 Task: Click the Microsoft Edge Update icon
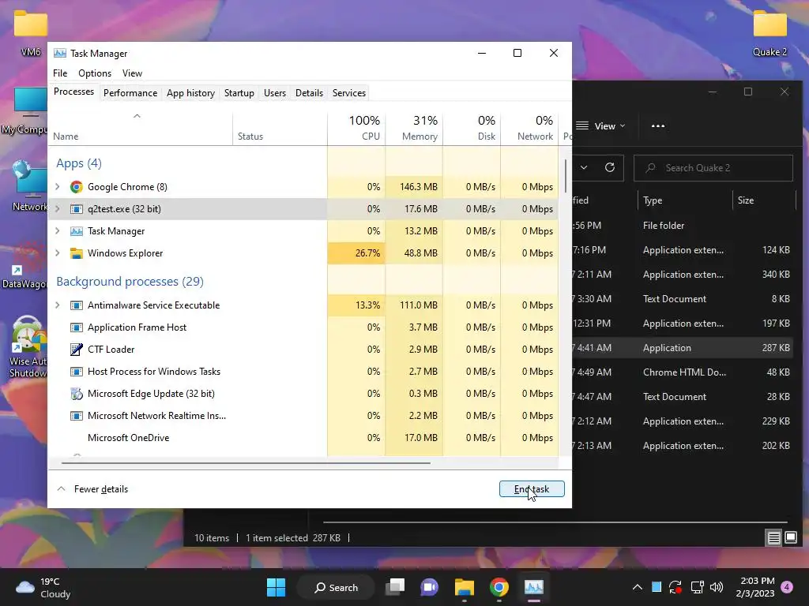[x=77, y=394]
